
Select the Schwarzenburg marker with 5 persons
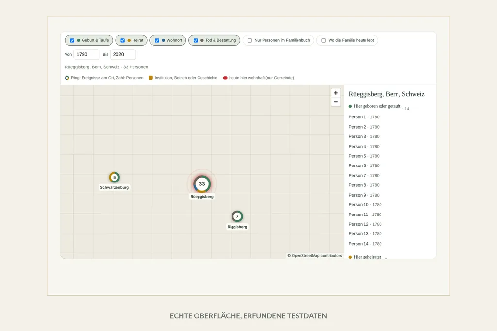(x=115, y=177)
